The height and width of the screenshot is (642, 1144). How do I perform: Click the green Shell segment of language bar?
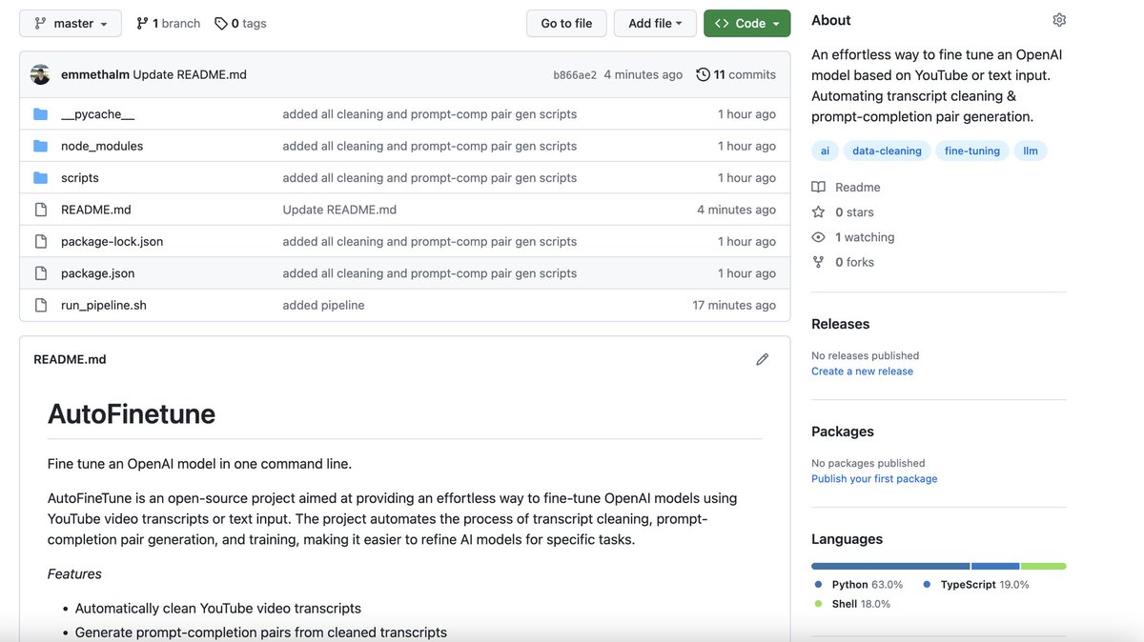[x=1044, y=567]
